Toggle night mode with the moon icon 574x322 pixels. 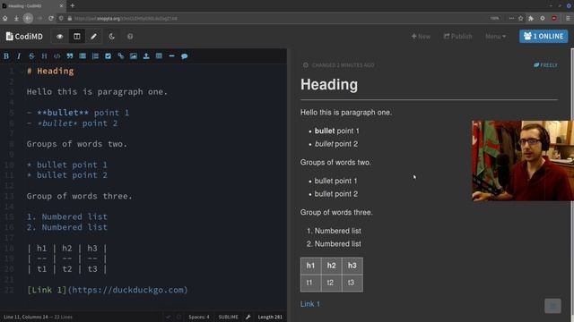click(111, 36)
